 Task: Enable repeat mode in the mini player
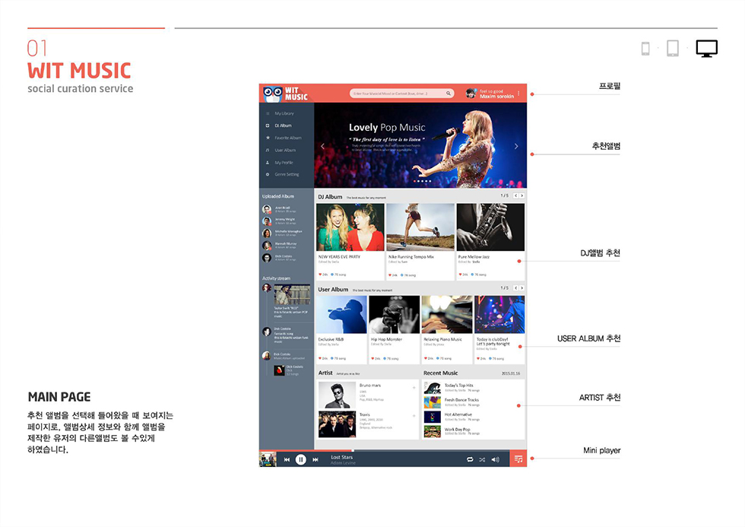coord(469,460)
